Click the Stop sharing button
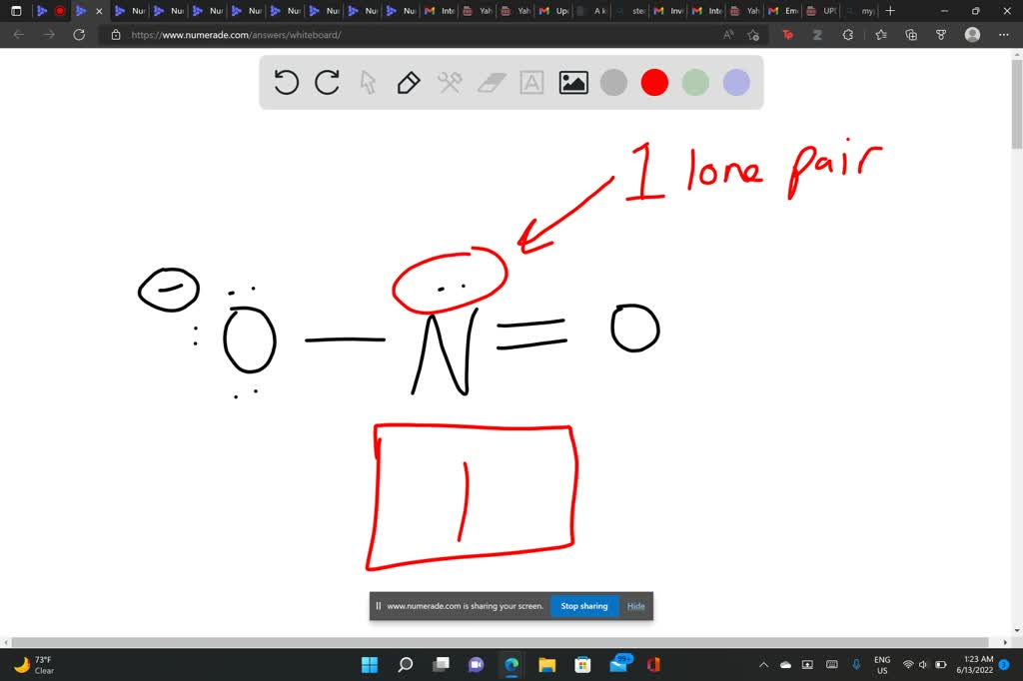Image resolution: width=1023 pixels, height=681 pixels. click(x=583, y=605)
